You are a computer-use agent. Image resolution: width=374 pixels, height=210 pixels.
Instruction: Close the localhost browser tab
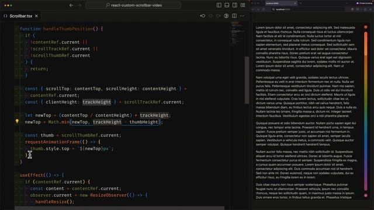click(295, 3)
